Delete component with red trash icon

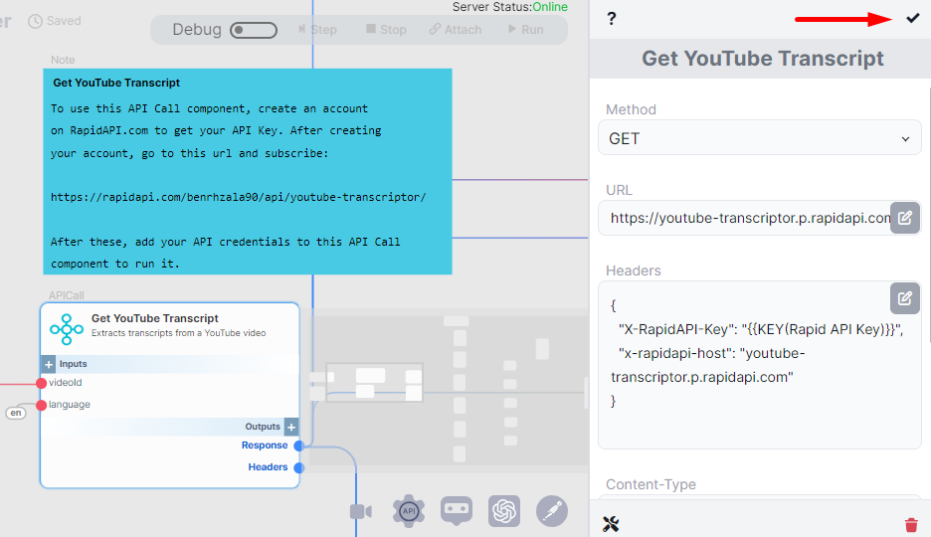coord(911,524)
